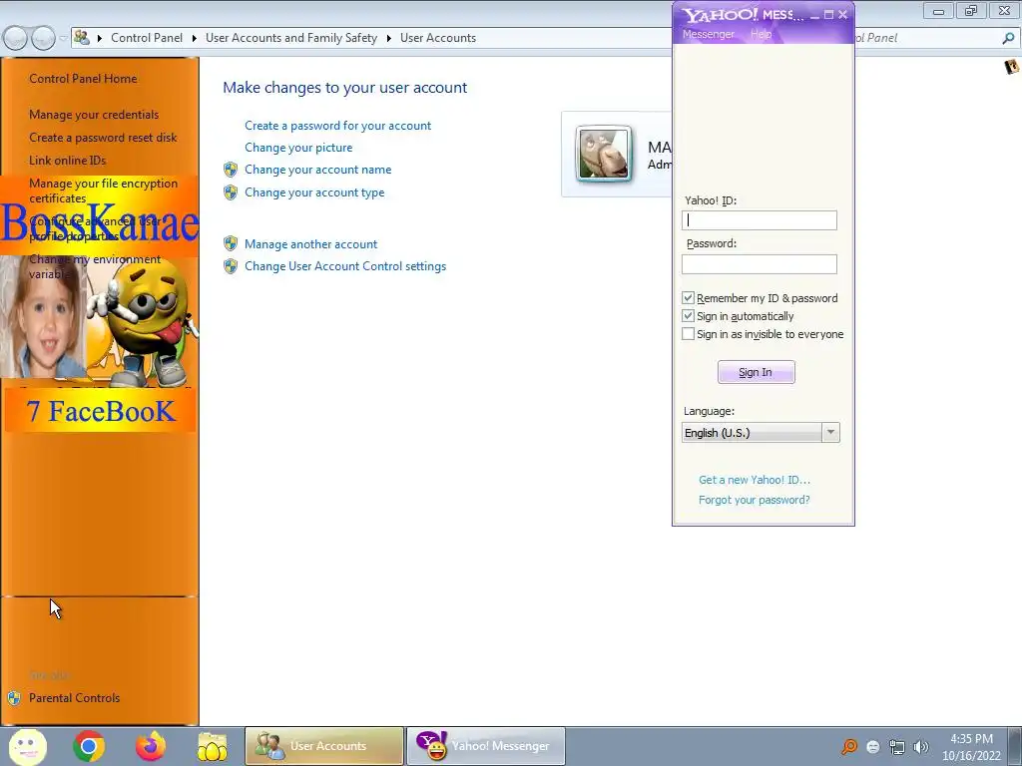
Task: Open Change your picture link
Action: (298, 148)
